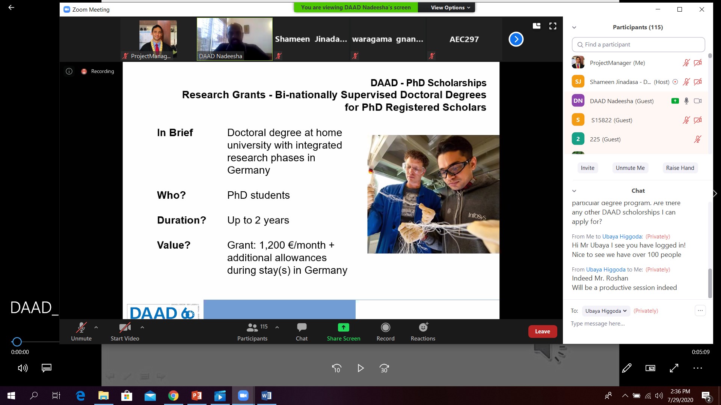
Task: Open player more options ellipsis
Action: tap(698, 368)
